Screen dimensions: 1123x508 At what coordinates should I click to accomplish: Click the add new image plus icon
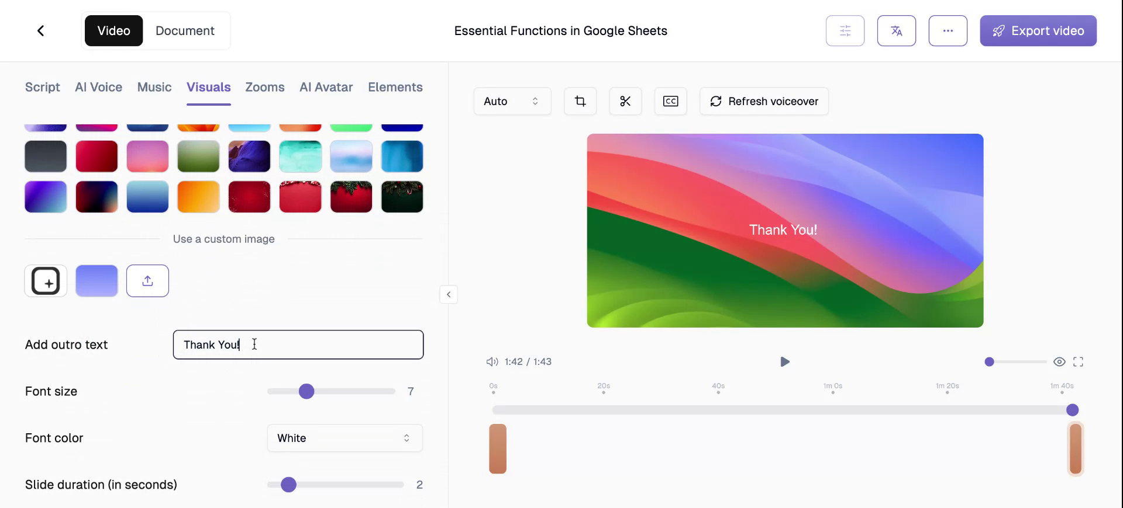(46, 281)
